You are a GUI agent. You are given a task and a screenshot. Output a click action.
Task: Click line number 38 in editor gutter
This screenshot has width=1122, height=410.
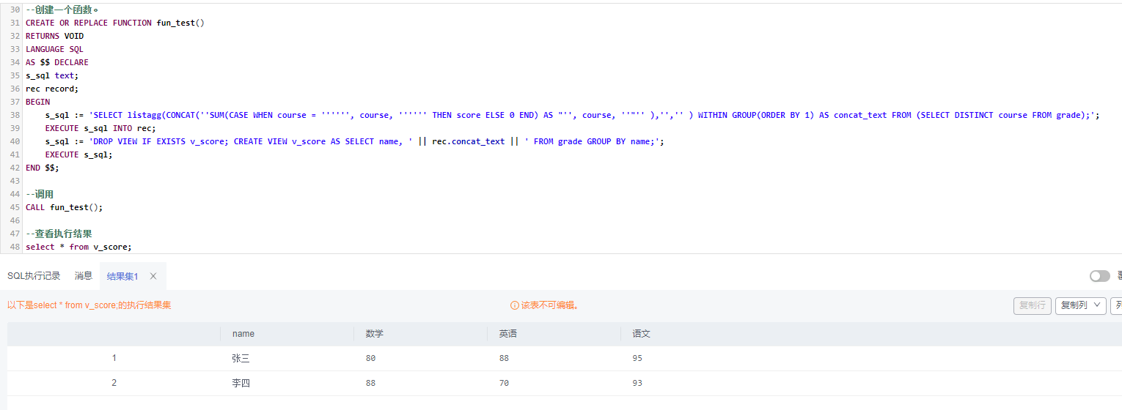point(15,115)
